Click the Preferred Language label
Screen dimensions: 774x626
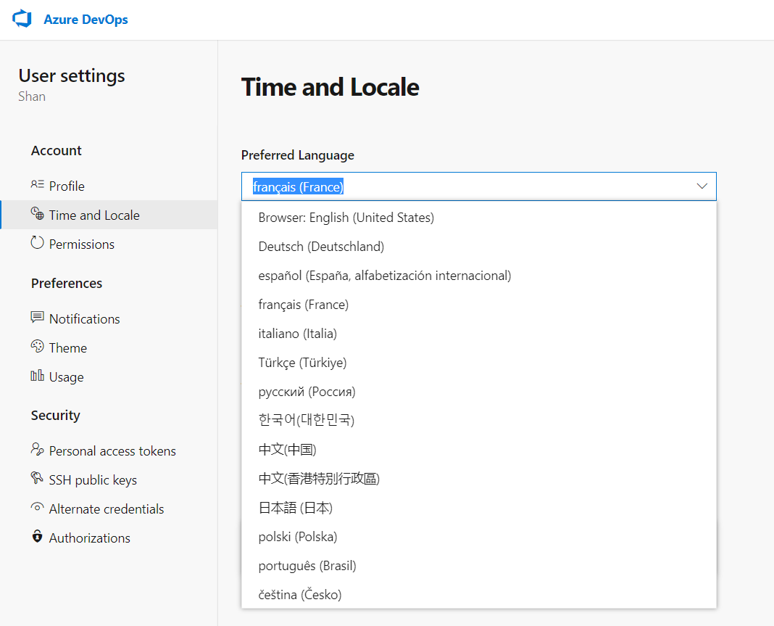(x=298, y=155)
